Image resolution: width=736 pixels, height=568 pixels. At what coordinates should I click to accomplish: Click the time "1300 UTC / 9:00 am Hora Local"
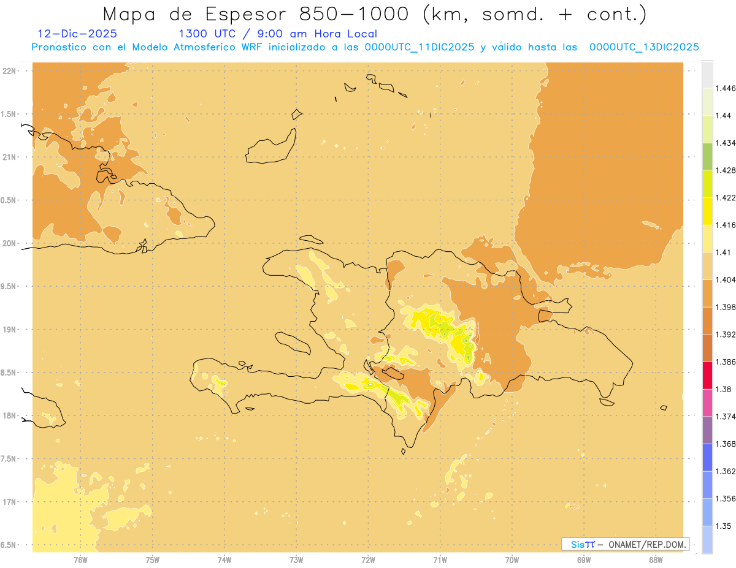[x=278, y=34]
